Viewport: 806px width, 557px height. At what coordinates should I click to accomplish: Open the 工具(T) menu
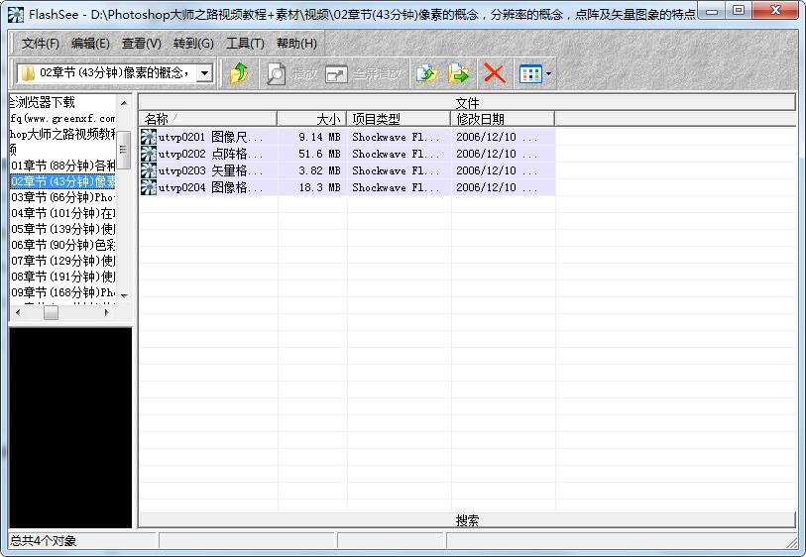click(245, 44)
